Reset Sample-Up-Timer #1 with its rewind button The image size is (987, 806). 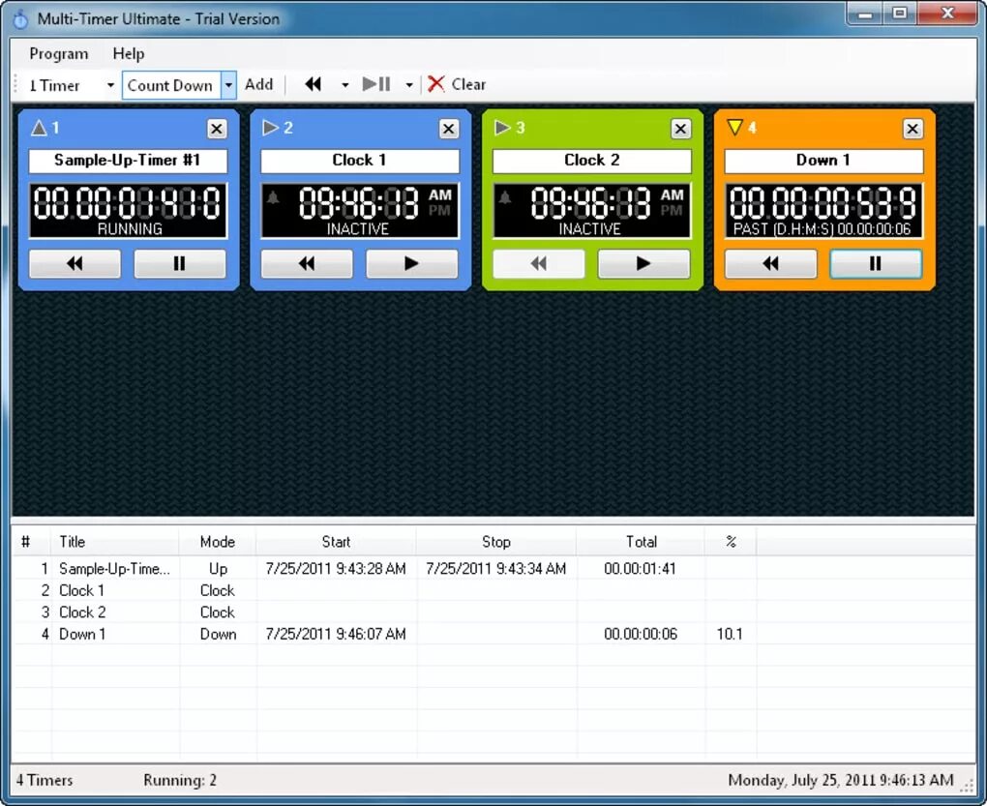[x=75, y=263]
